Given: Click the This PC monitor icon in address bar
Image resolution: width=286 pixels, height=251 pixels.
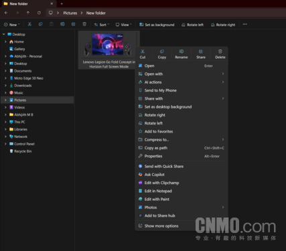Looking at the screenshot, I should (x=51, y=13).
